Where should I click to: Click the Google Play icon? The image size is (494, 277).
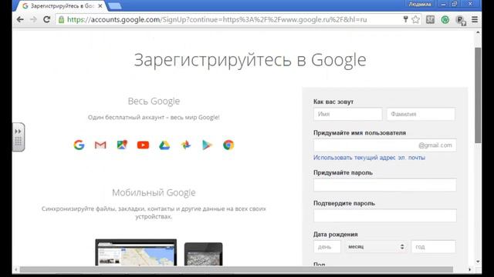point(207,145)
